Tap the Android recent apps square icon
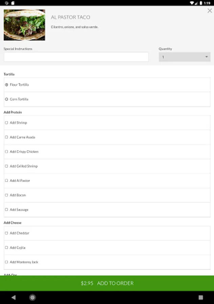Screen dimensions: 214x304 [201, 298]
